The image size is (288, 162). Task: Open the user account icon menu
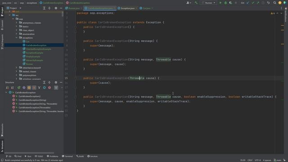pyautogui.click(x=189, y=3)
